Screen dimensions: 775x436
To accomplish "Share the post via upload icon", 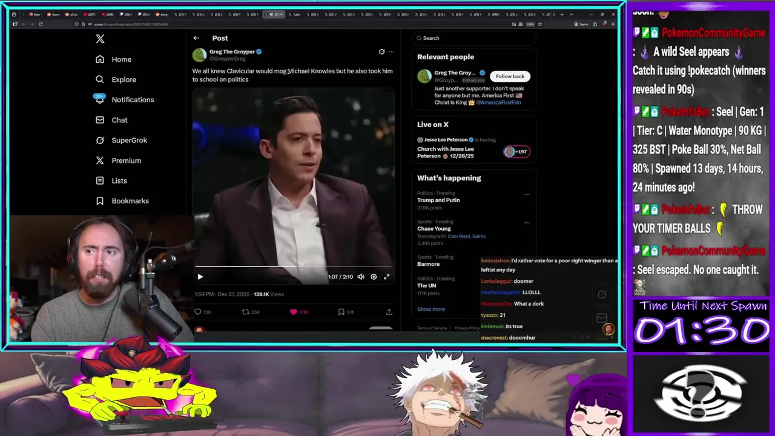I will (x=389, y=312).
